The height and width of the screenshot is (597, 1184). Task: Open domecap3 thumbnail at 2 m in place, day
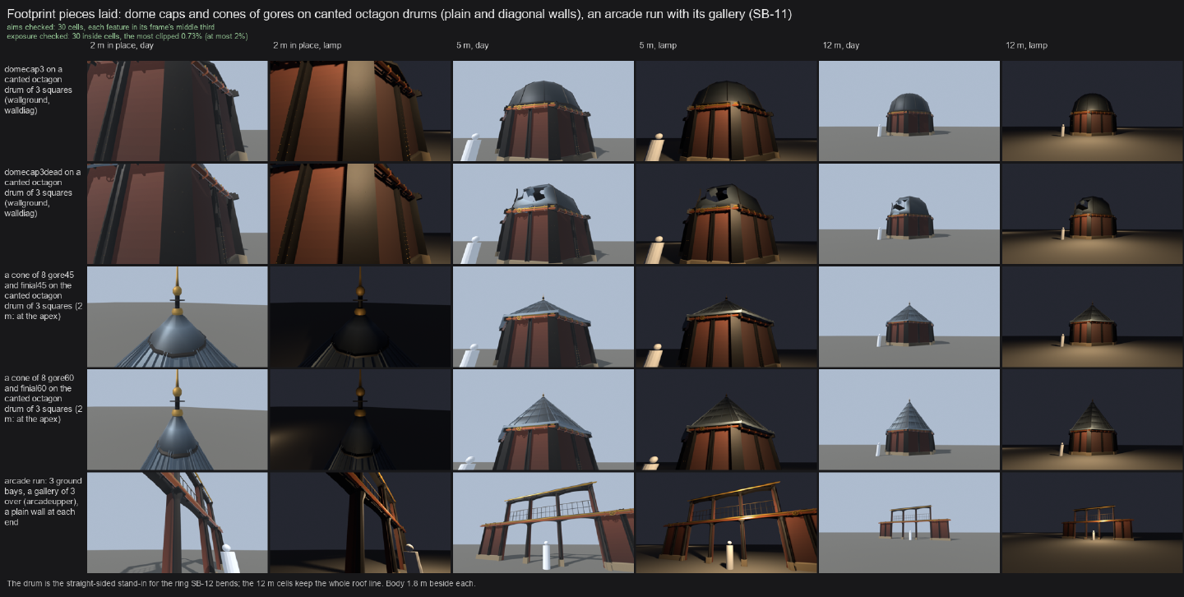[178, 111]
